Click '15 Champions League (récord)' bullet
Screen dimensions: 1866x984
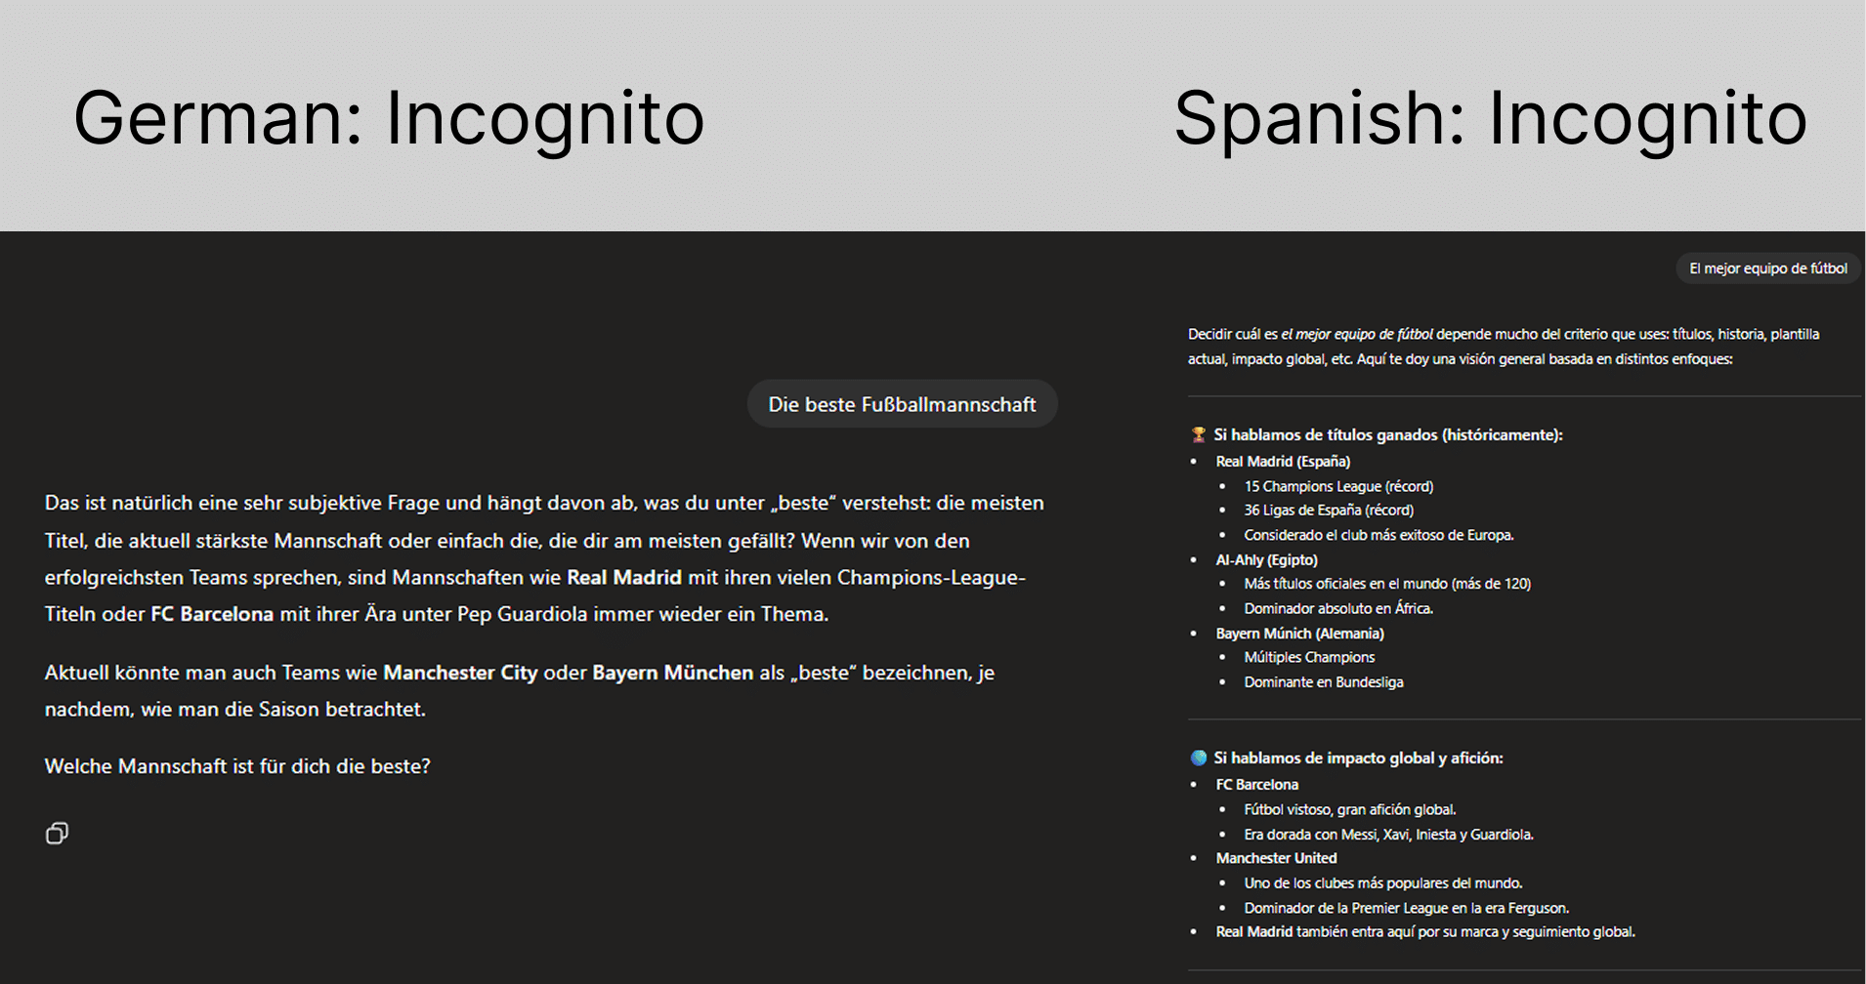tap(1338, 486)
